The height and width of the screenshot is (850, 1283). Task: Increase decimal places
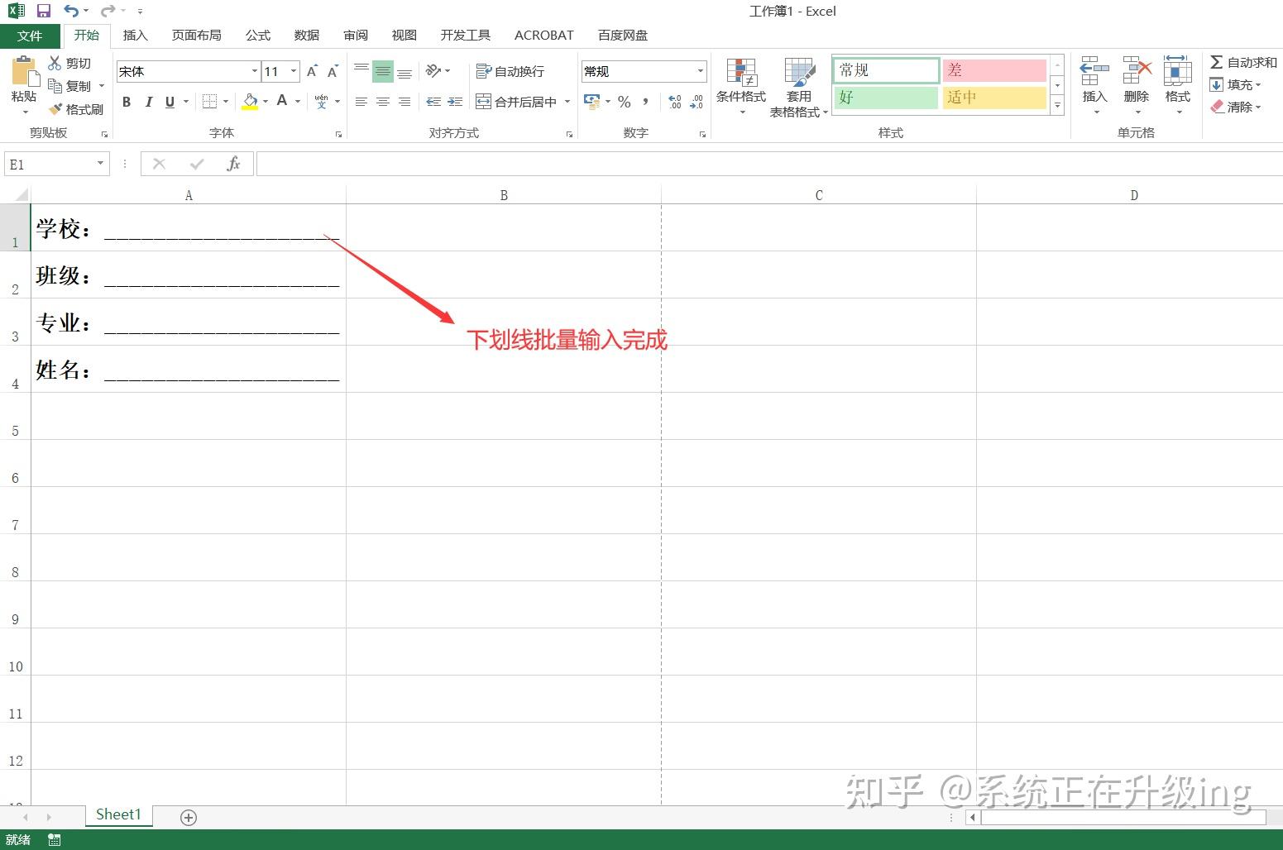pos(675,102)
